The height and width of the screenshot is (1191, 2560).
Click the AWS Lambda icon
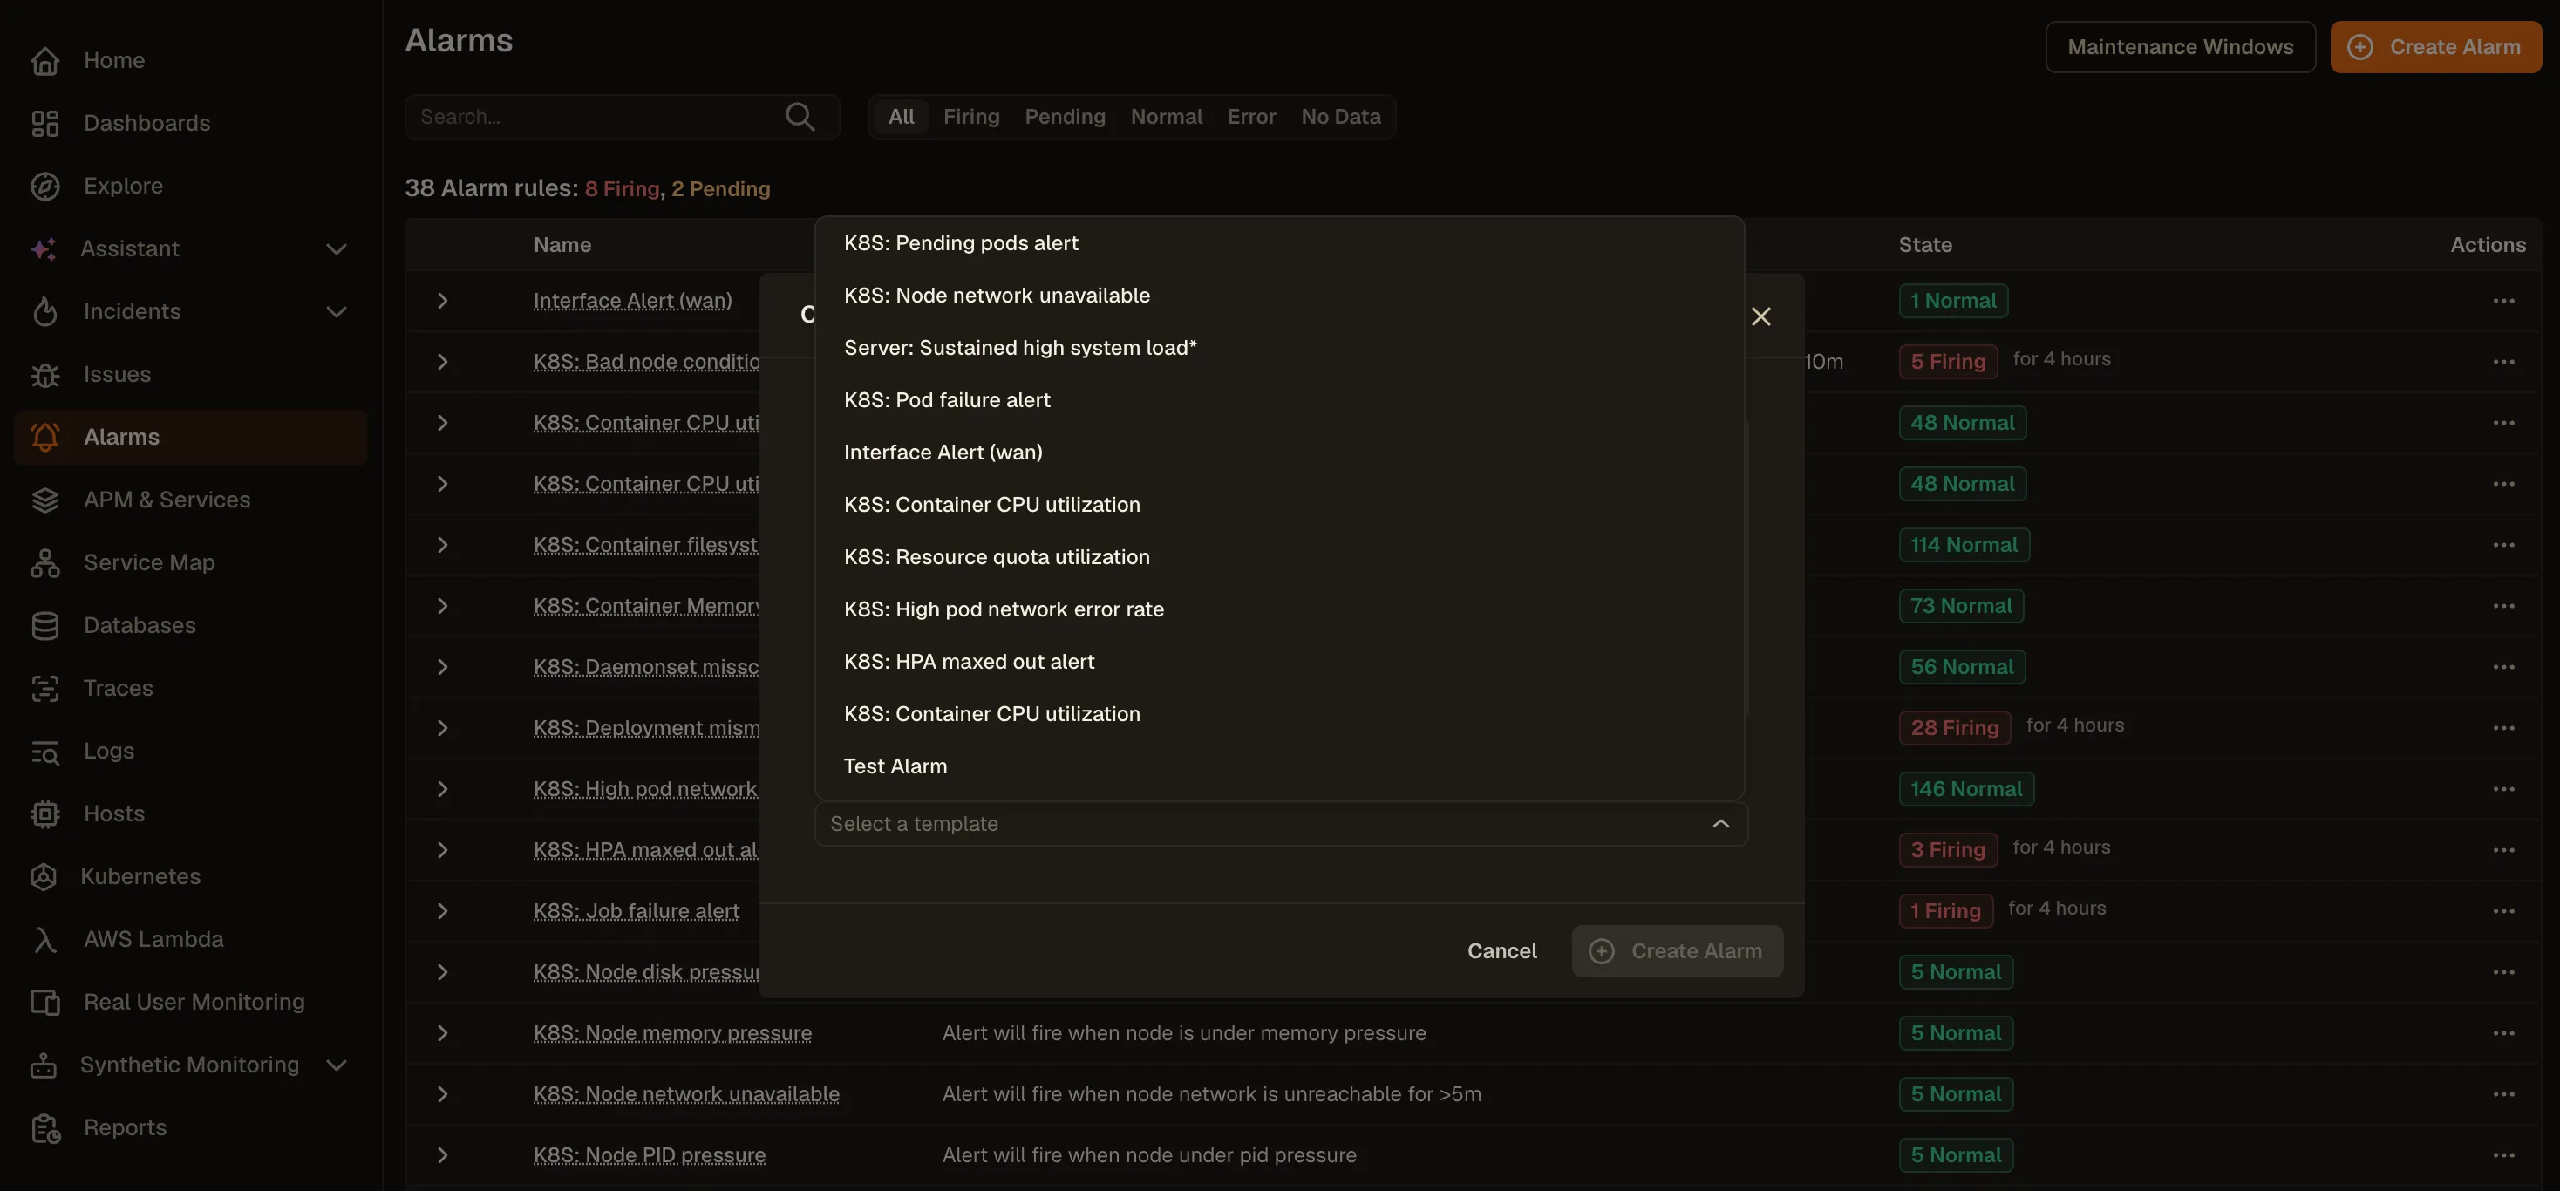pyautogui.click(x=44, y=940)
